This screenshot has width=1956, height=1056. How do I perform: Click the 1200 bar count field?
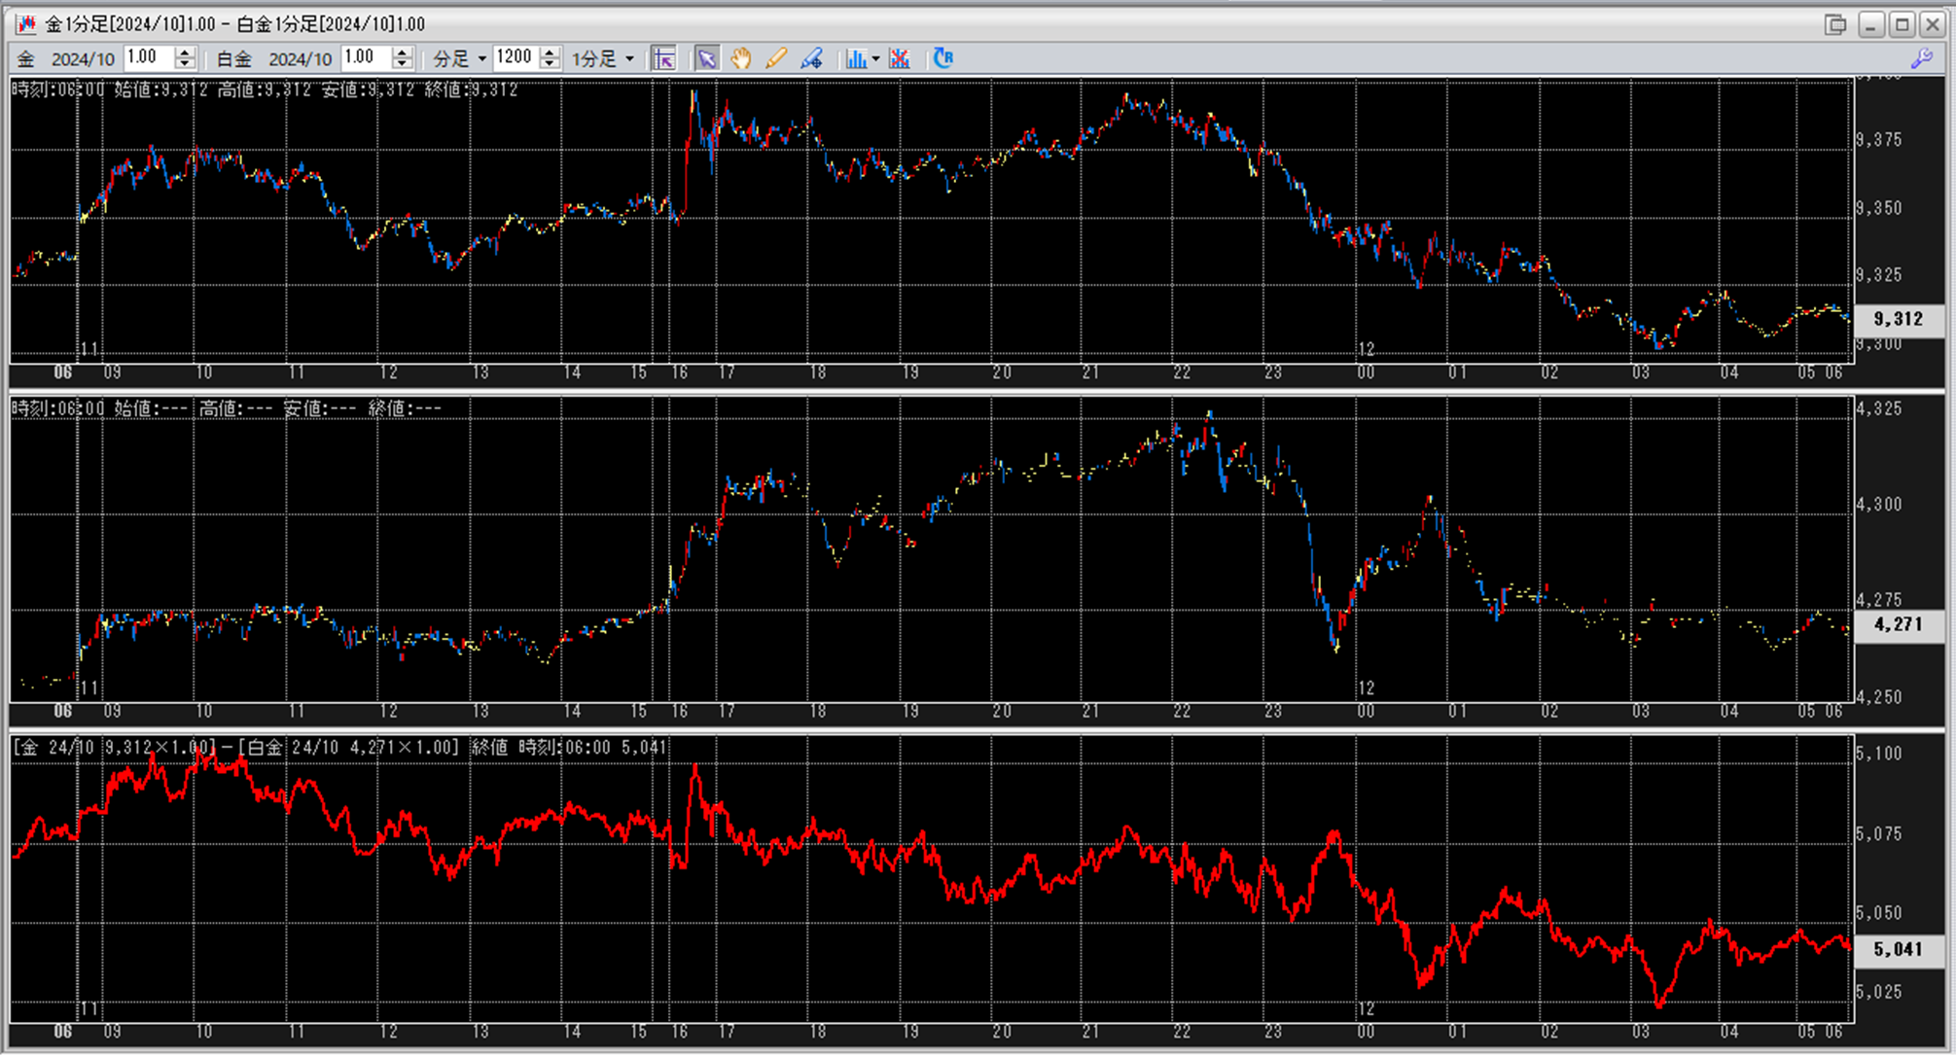[x=515, y=58]
